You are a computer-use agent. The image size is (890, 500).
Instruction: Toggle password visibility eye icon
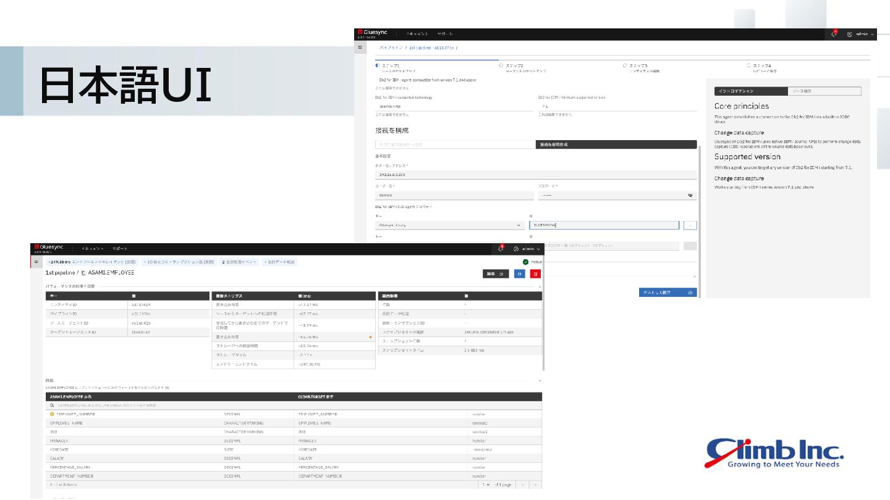click(690, 195)
